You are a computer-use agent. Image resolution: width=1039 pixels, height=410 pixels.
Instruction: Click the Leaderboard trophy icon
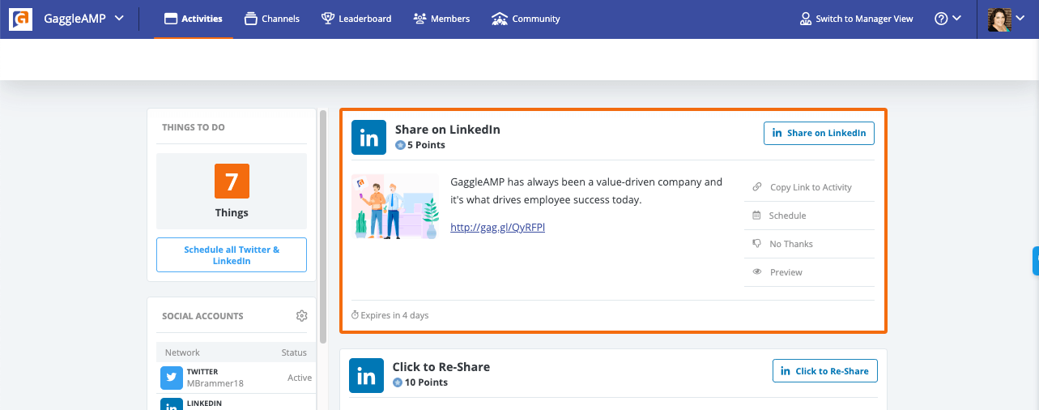pyautogui.click(x=327, y=19)
